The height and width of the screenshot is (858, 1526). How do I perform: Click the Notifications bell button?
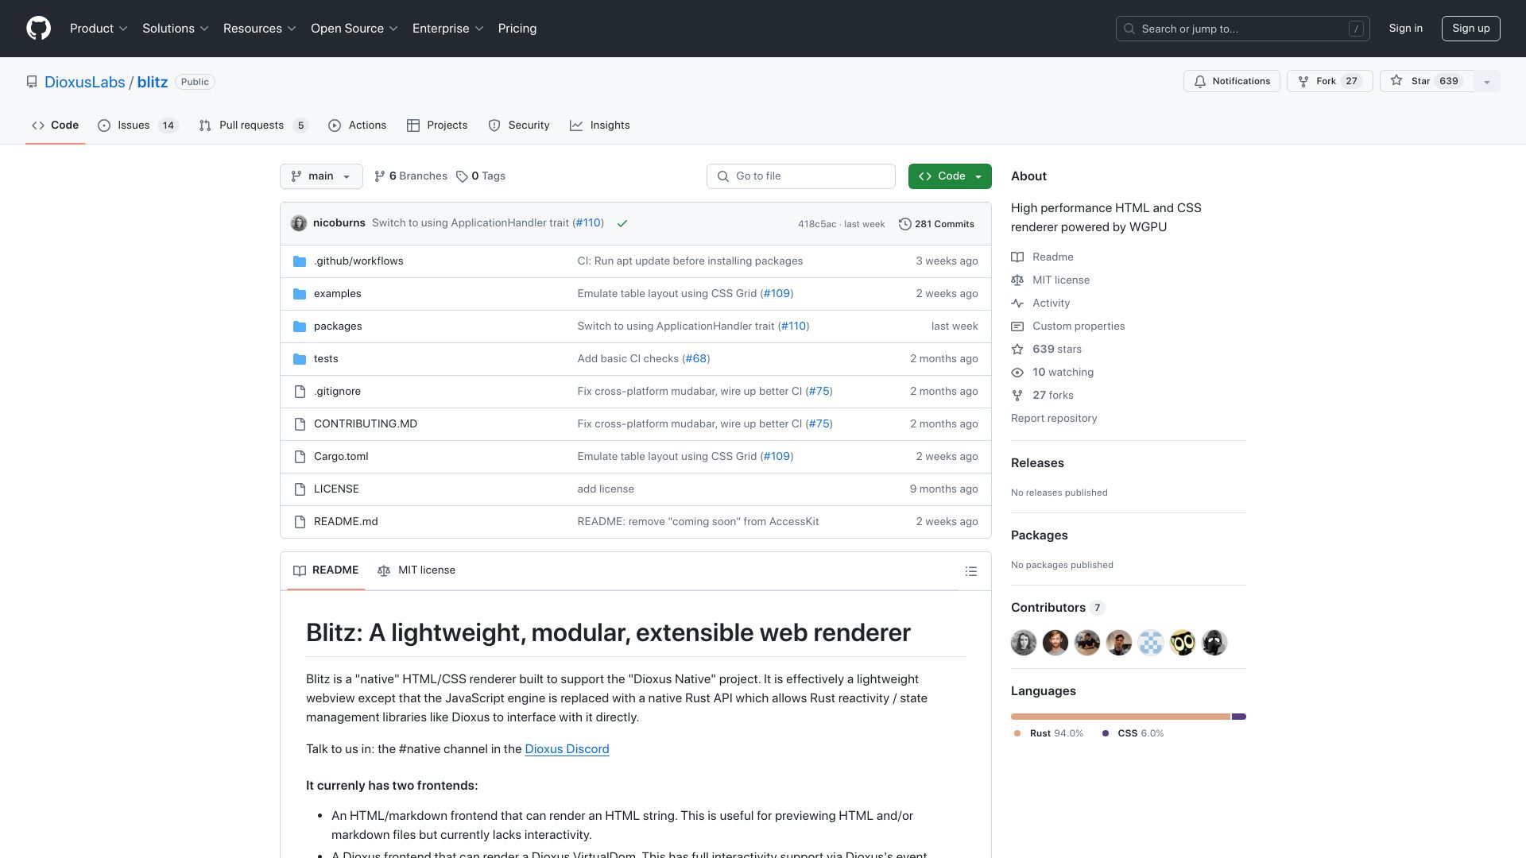click(1232, 81)
